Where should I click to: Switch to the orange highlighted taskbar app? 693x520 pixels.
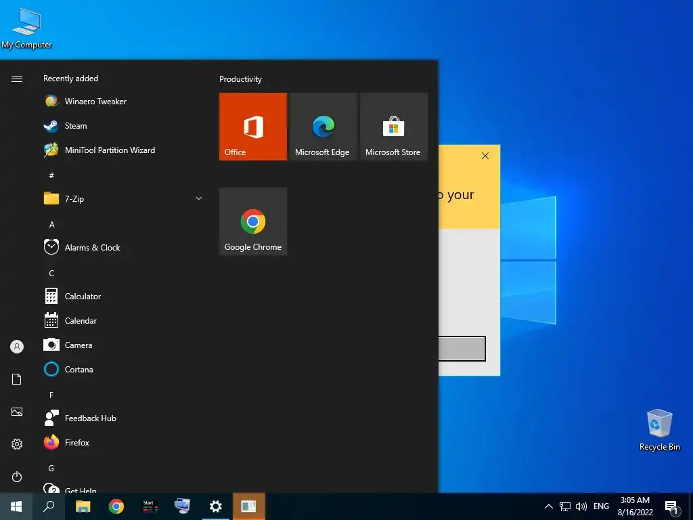(249, 506)
